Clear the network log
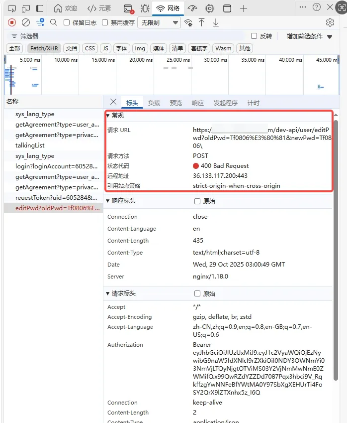 click(x=26, y=22)
